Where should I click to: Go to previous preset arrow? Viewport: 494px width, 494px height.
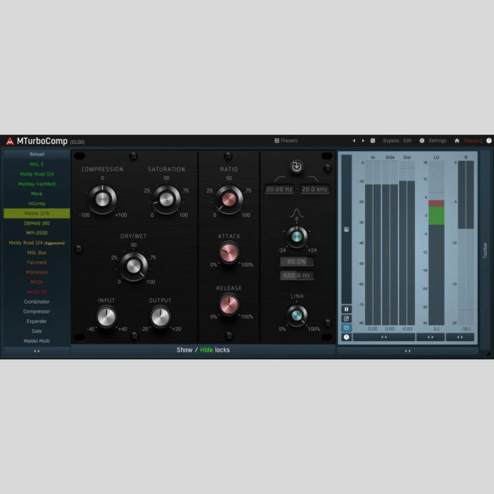point(354,140)
